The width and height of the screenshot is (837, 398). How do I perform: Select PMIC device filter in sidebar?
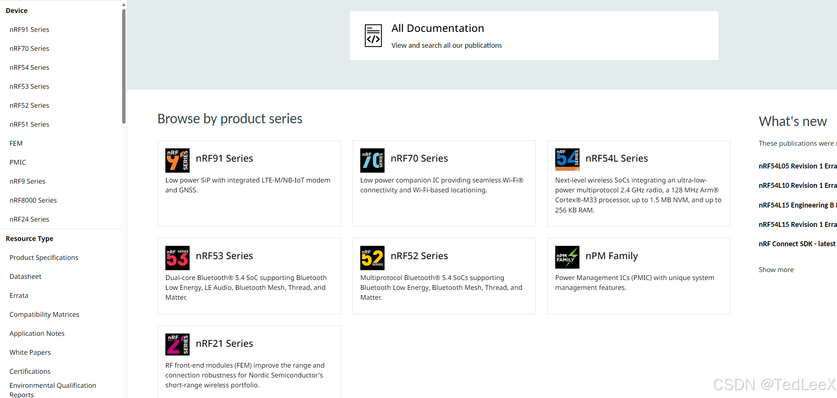tap(18, 162)
